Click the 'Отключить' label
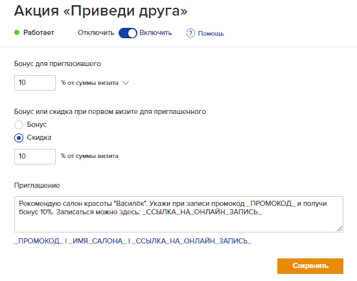Image resolution: width=357 pixels, height=281 pixels. pyautogui.click(x=96, y=33)
